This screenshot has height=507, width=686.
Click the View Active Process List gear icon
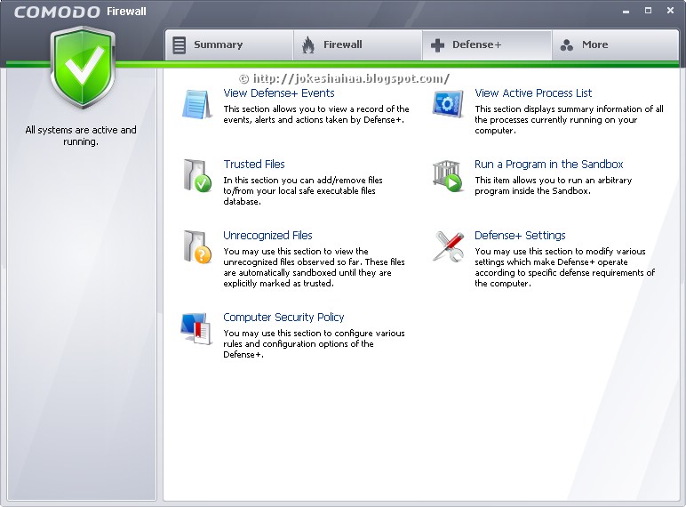[x=448, y=104]
